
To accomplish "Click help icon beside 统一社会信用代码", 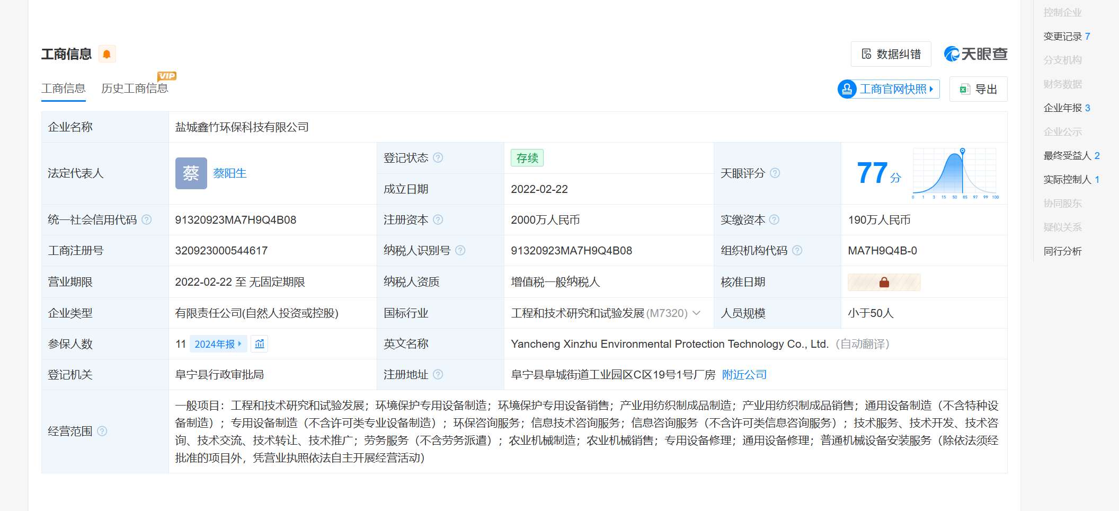I will [147, 220].
